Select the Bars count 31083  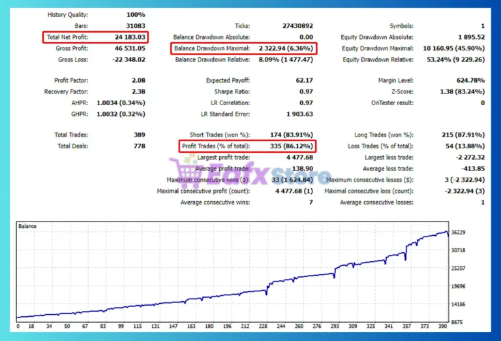(x=136, y=26)
